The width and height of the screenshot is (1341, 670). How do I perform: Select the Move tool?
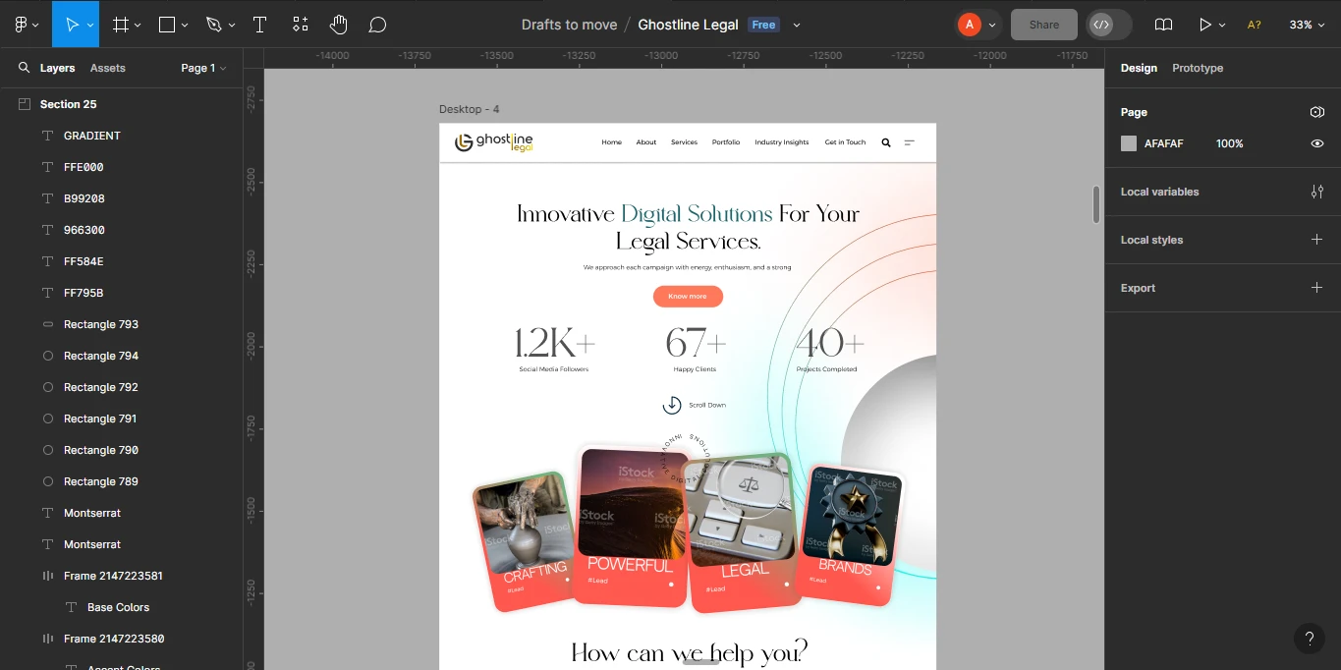click(x=71, y=25)
